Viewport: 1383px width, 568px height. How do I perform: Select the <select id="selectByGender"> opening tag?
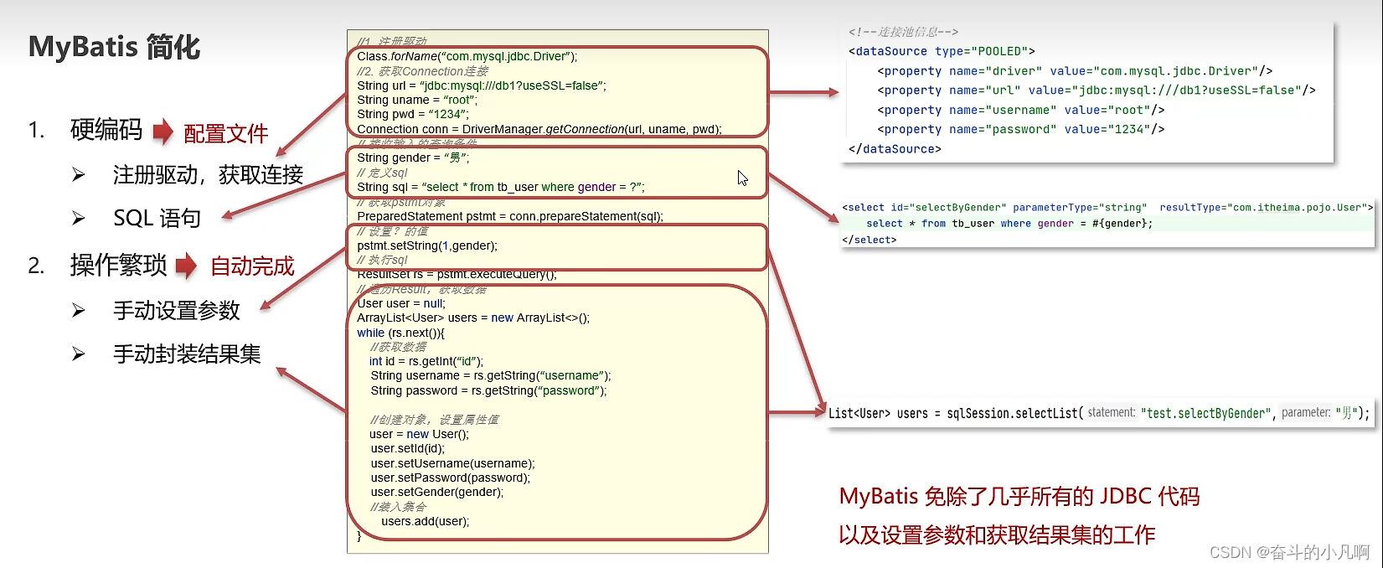(x=1106, y=208)
